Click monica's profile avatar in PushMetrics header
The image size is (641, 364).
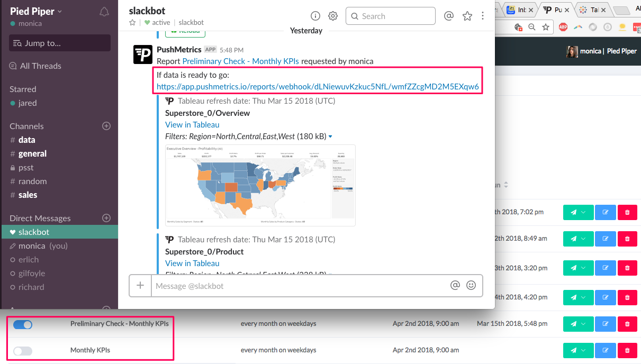point(572,51)
